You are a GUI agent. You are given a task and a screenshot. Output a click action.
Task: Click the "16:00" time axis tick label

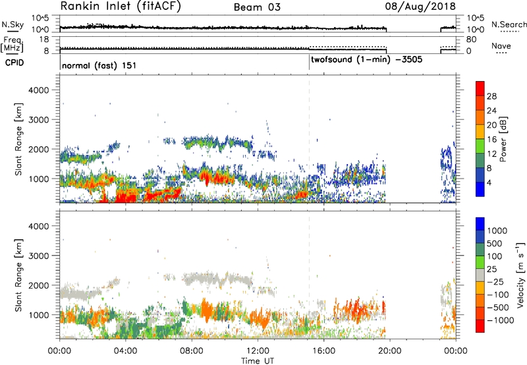323,351
